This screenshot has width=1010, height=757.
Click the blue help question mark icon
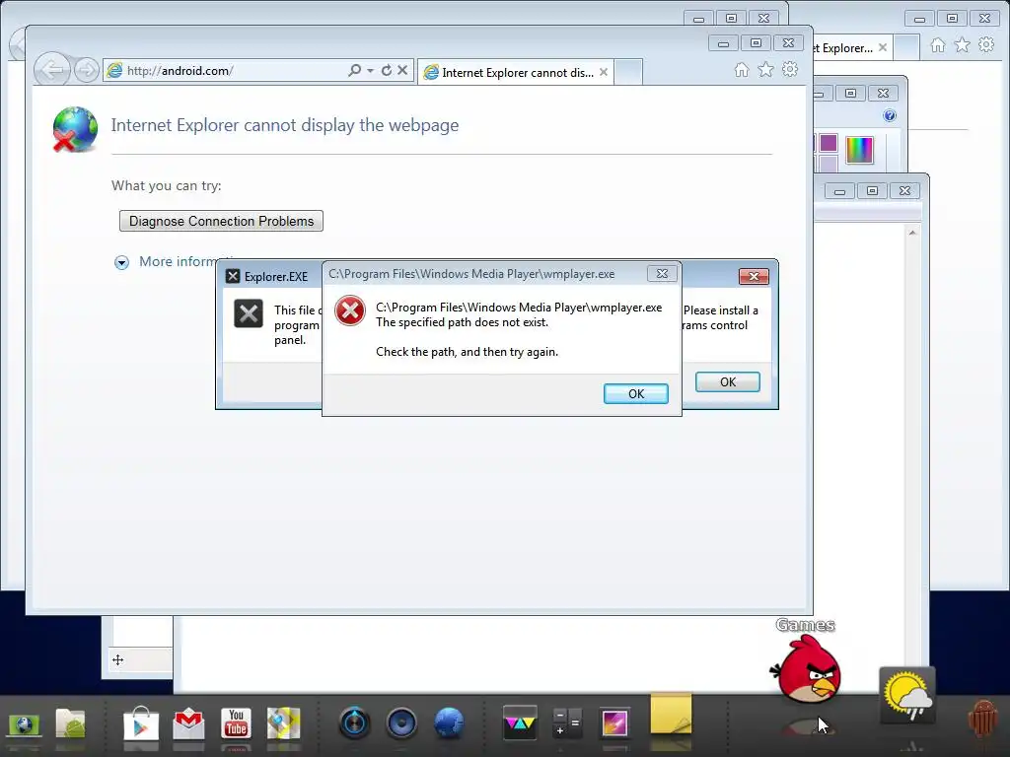pyautogui.click(x=890, y=116)
